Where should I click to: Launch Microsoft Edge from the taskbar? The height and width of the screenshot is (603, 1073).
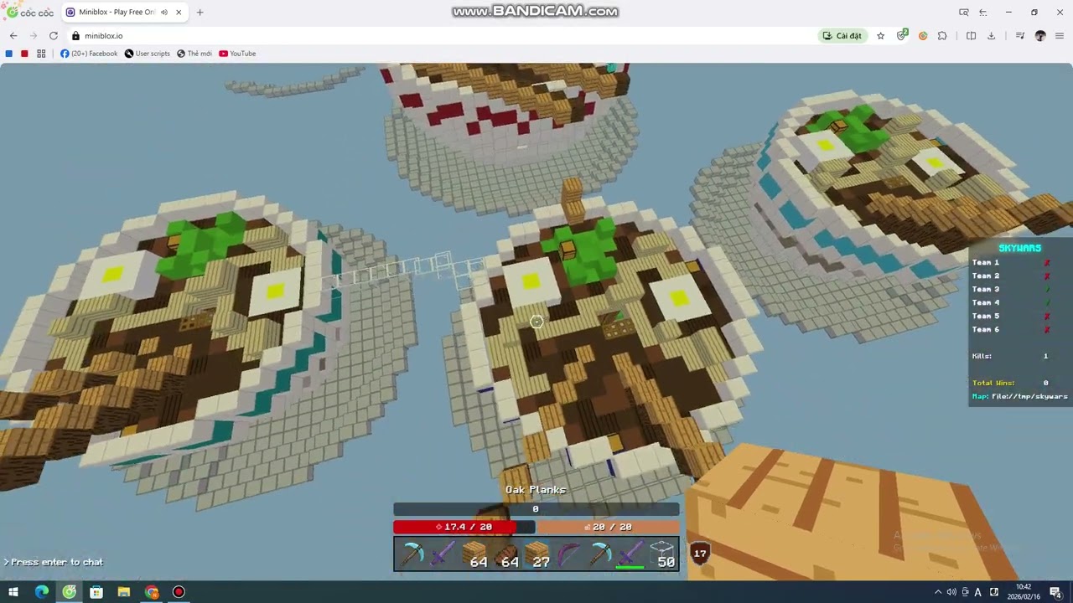tap(41, 592)
